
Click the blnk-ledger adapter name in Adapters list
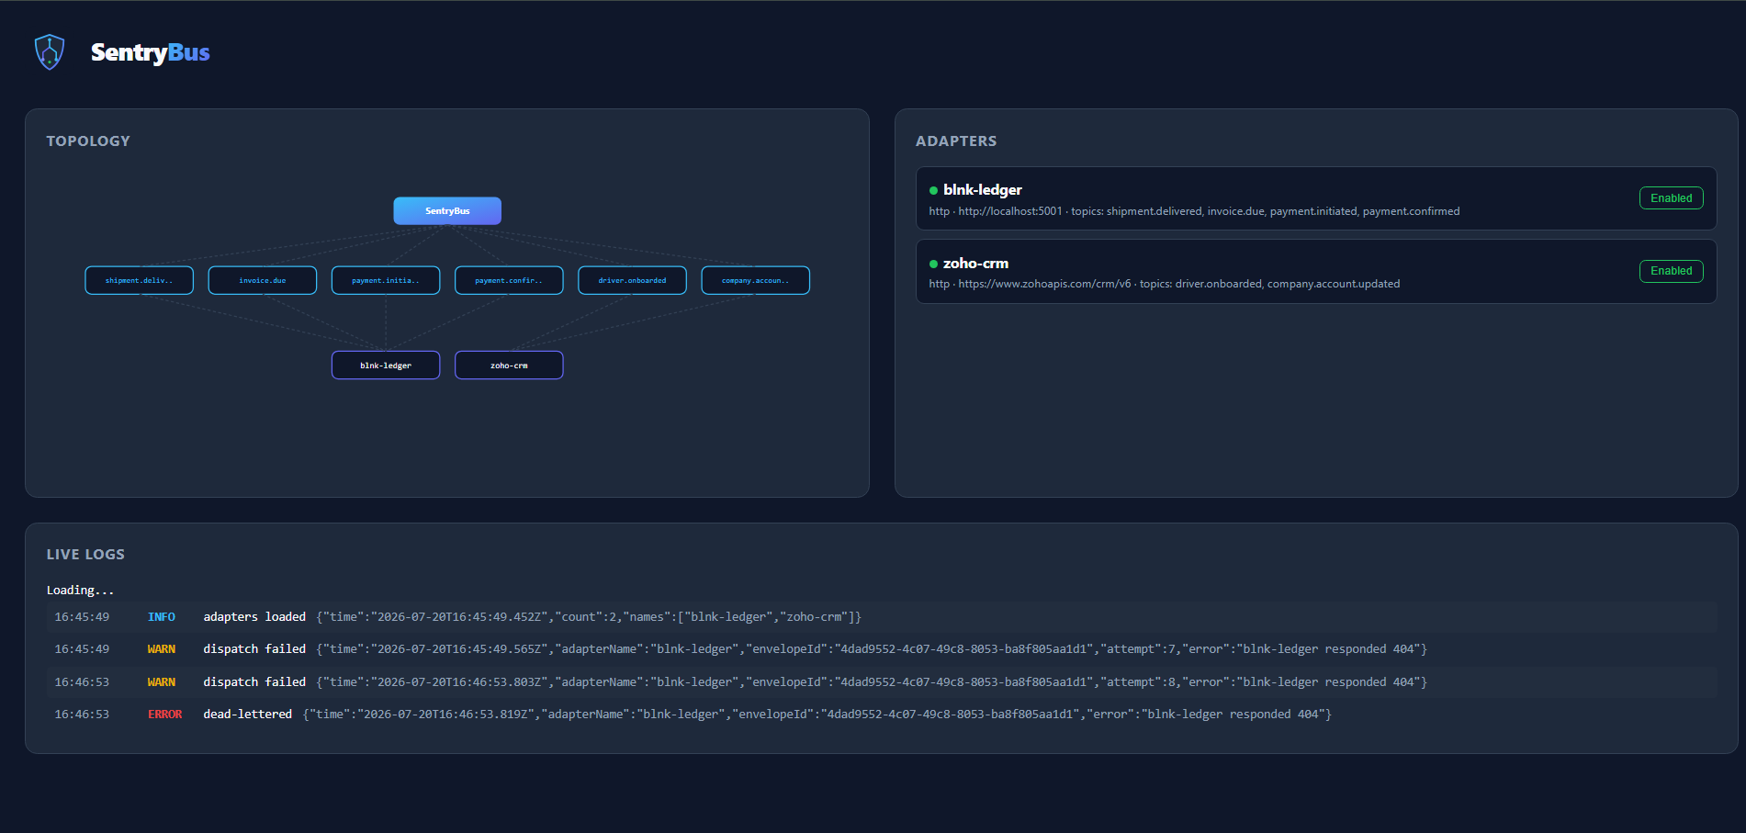tap(982, 189)
